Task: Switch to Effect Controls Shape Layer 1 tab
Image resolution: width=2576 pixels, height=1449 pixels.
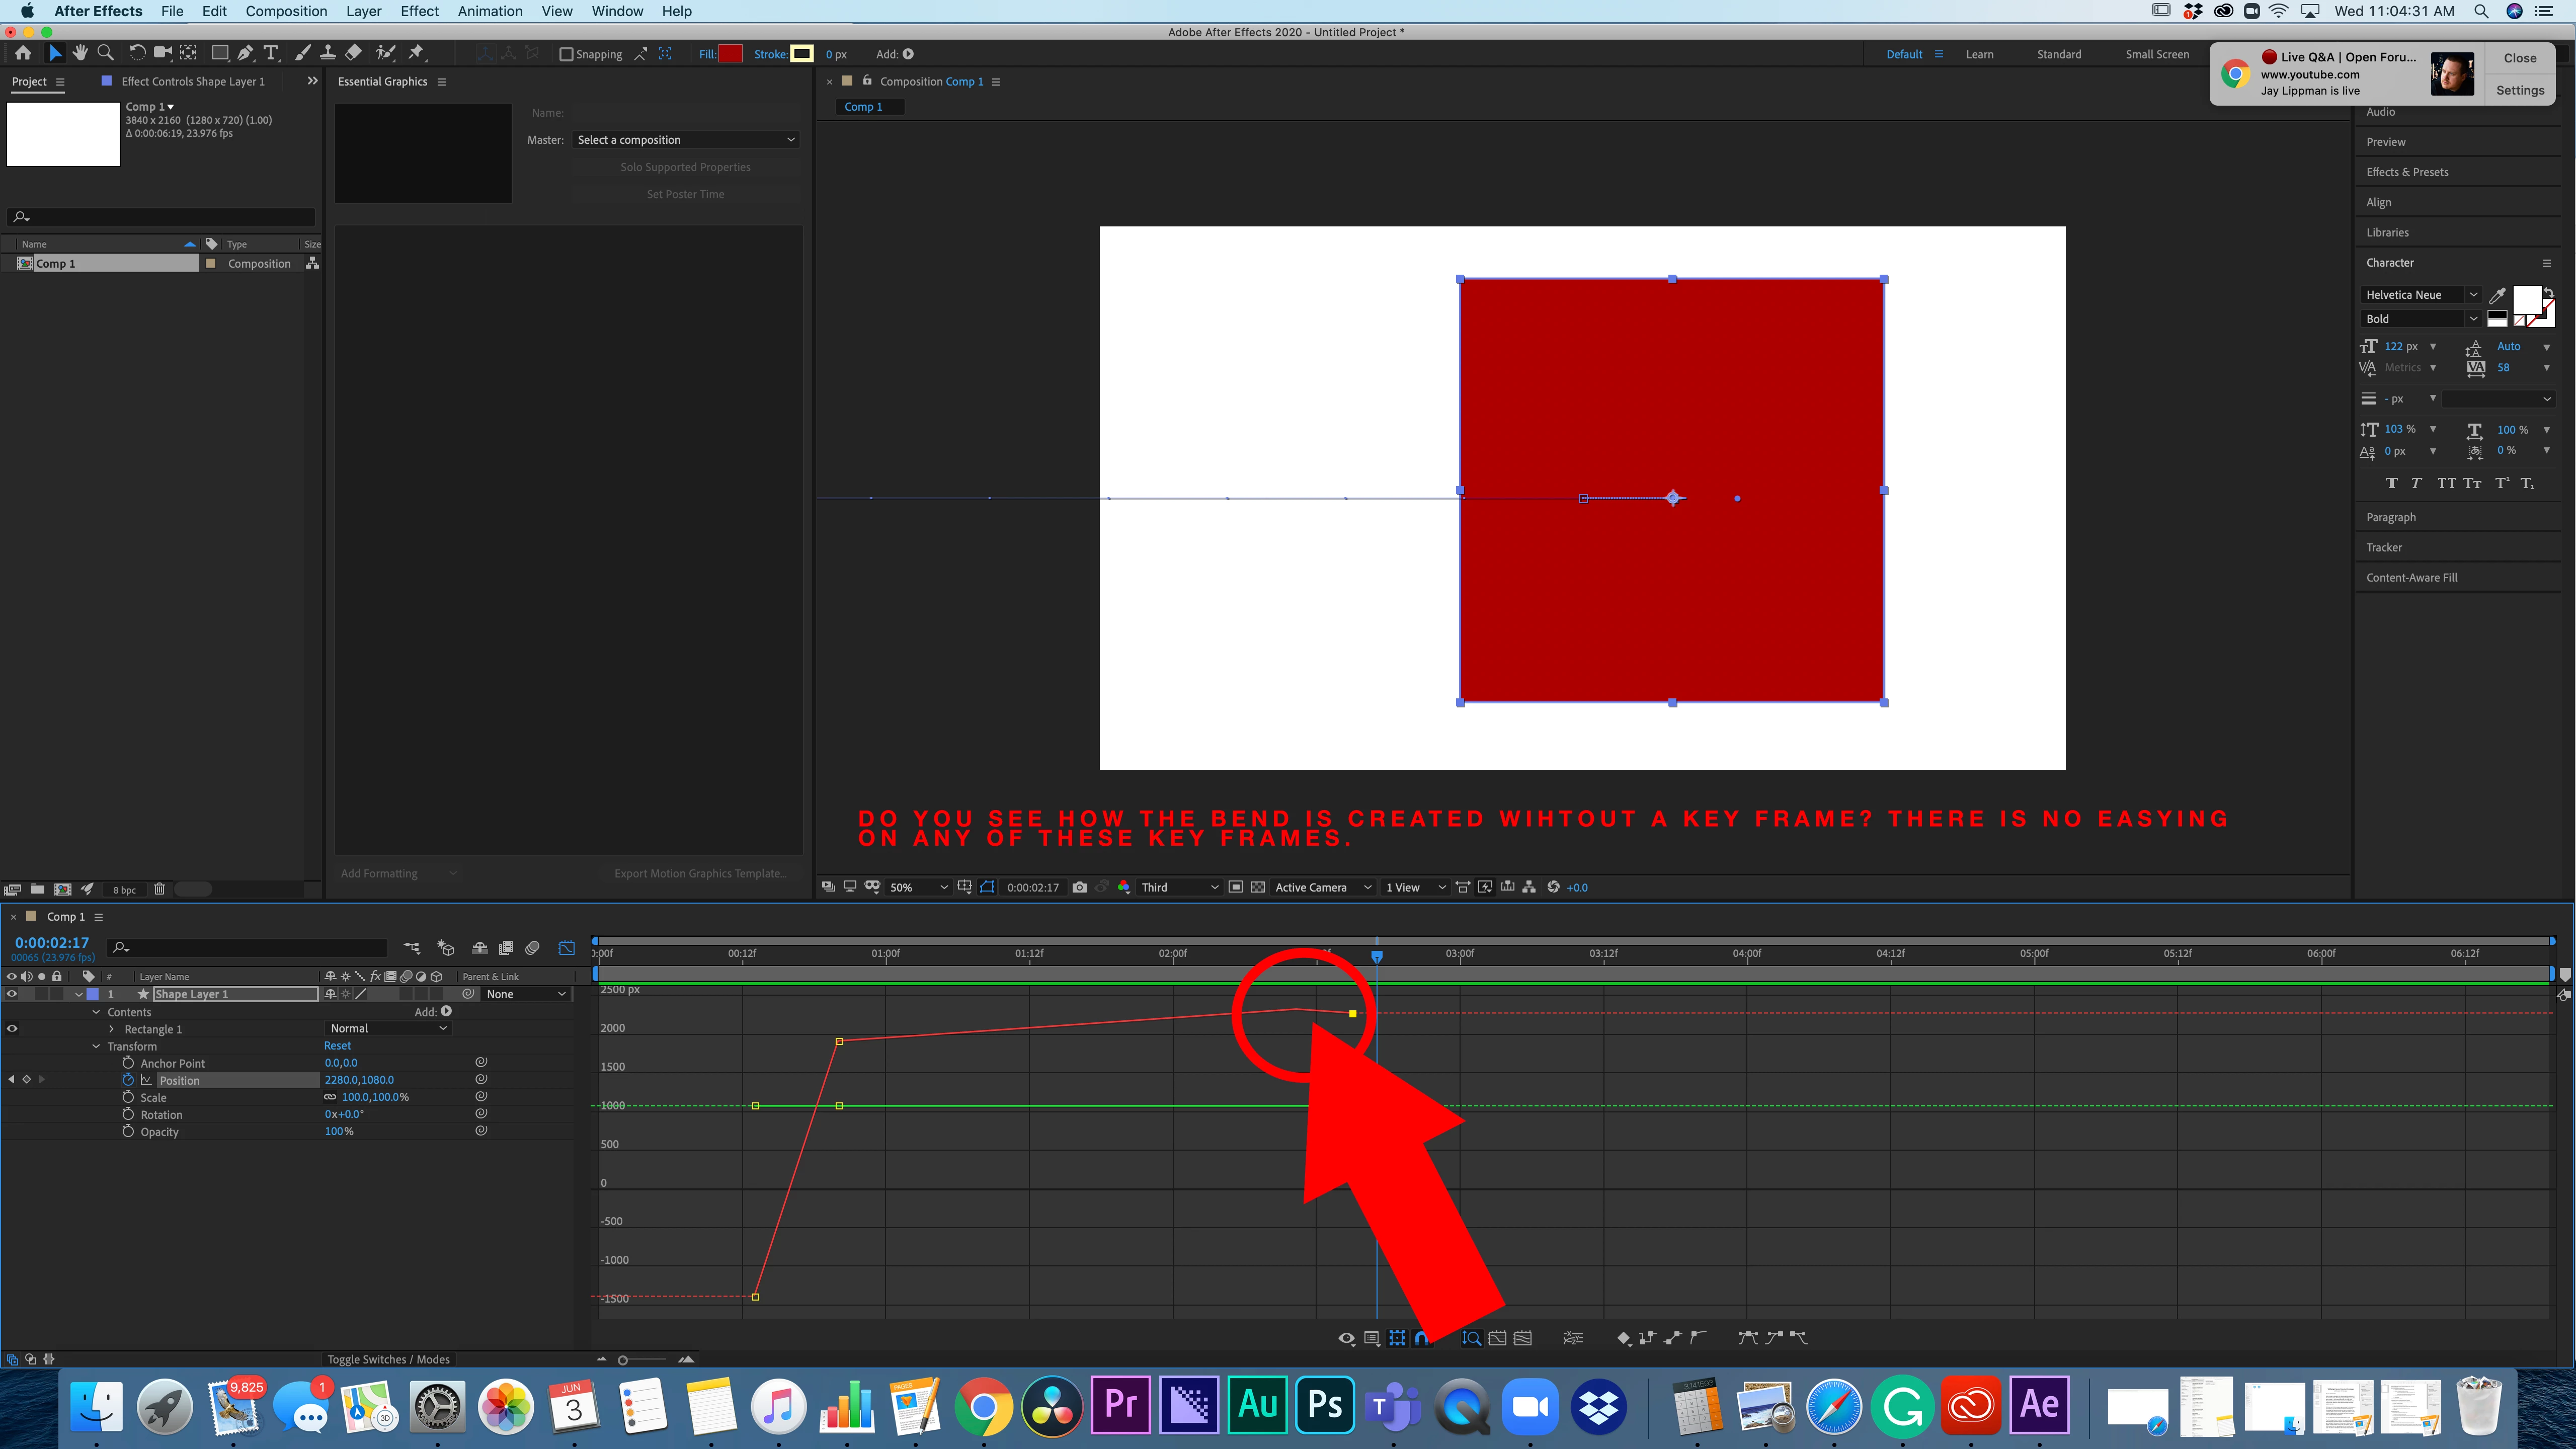Action: (192, 81)
